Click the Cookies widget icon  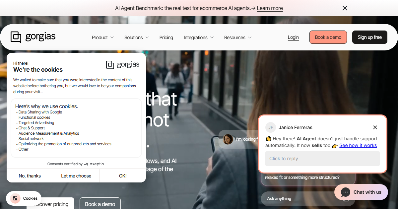(x=15, y=198)
